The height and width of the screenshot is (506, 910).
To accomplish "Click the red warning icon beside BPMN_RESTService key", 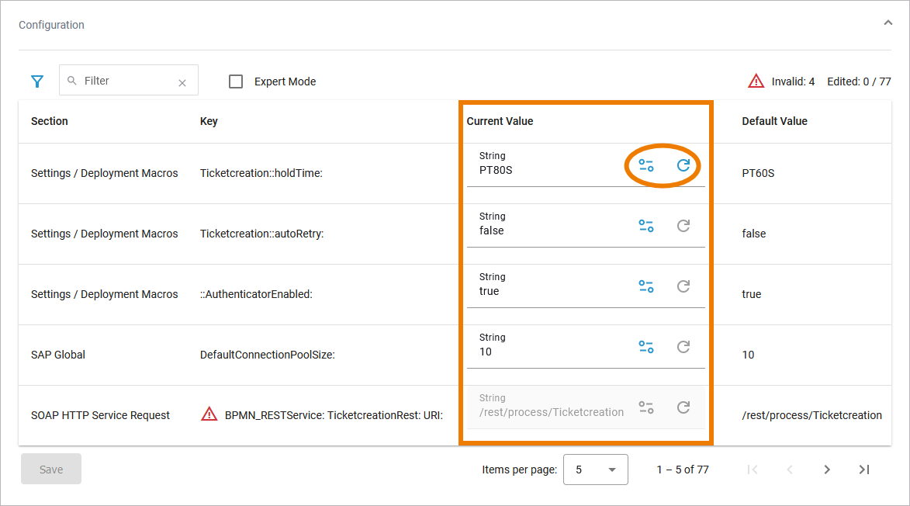I will pyautogui.click(x=209, y=414).
